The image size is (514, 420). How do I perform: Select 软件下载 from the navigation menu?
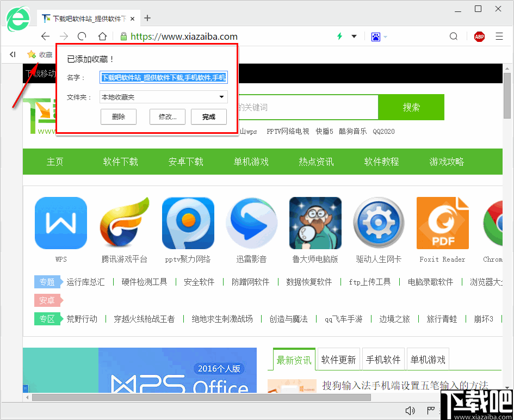click(120, 162)
